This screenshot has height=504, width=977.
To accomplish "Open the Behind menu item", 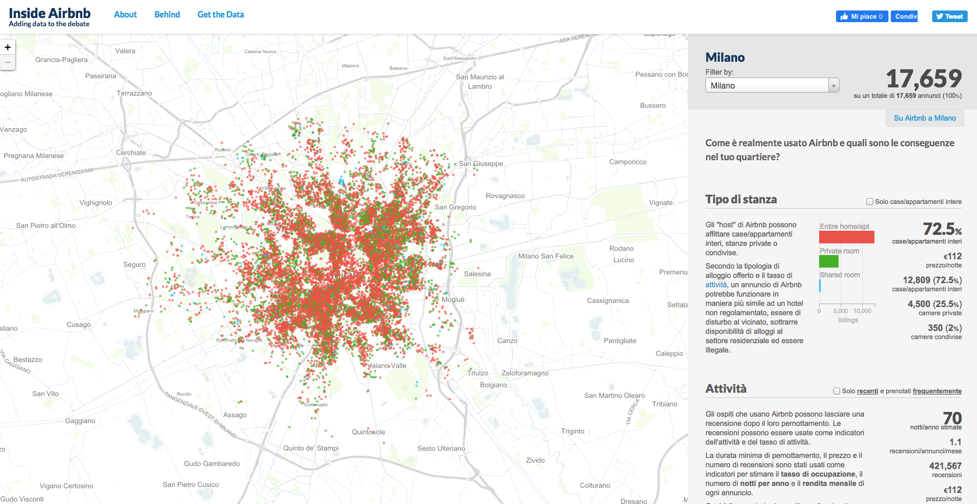I will (x=167, y=15).
